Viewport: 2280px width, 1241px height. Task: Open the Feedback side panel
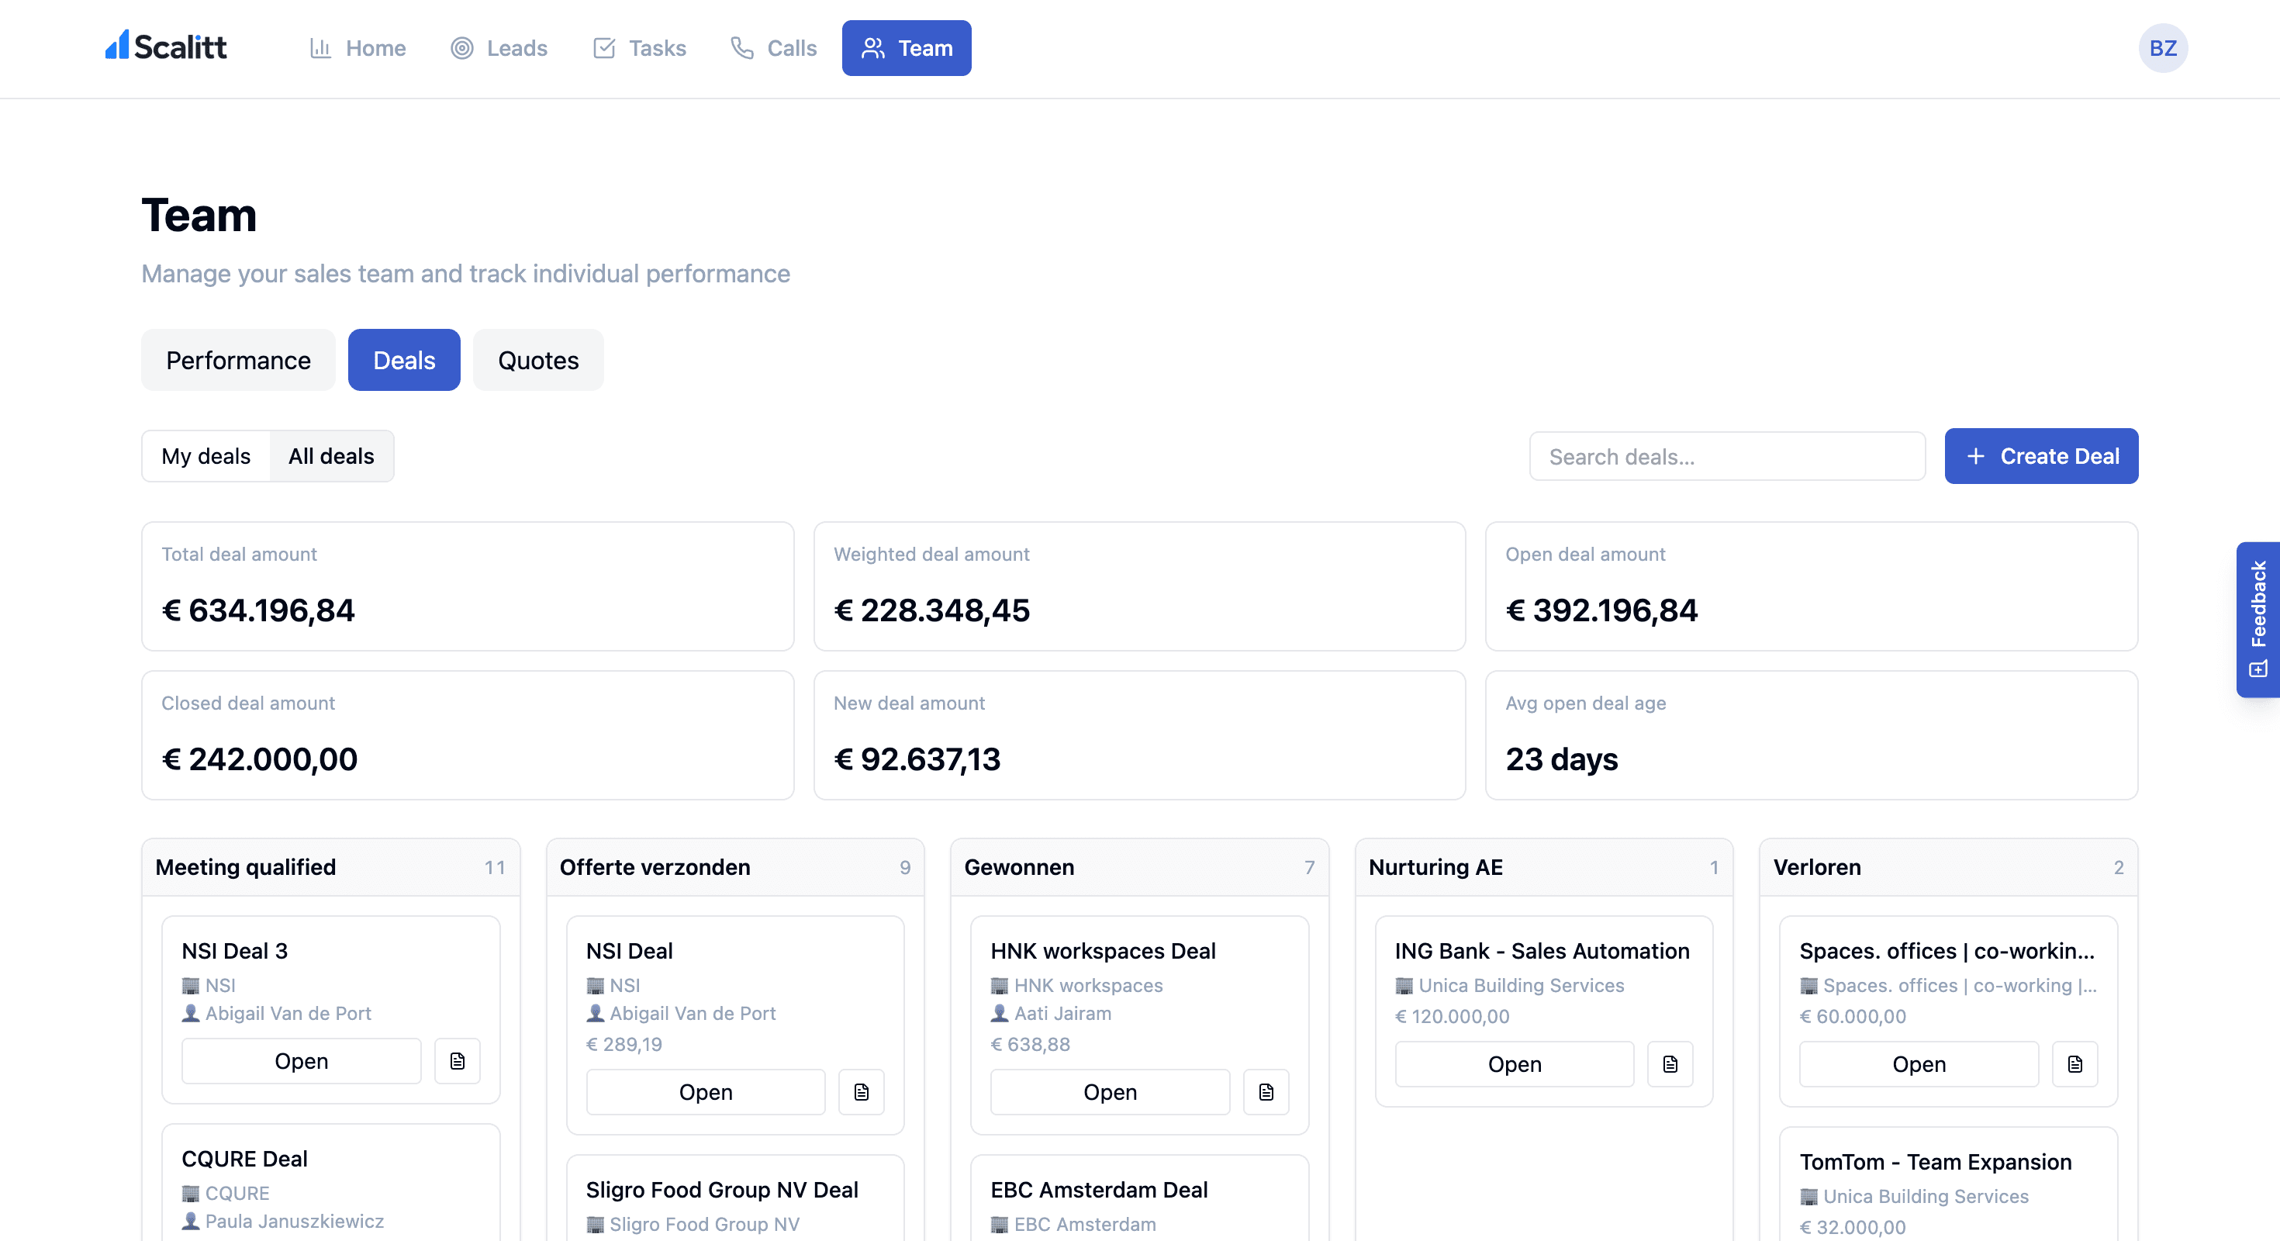2258,619
